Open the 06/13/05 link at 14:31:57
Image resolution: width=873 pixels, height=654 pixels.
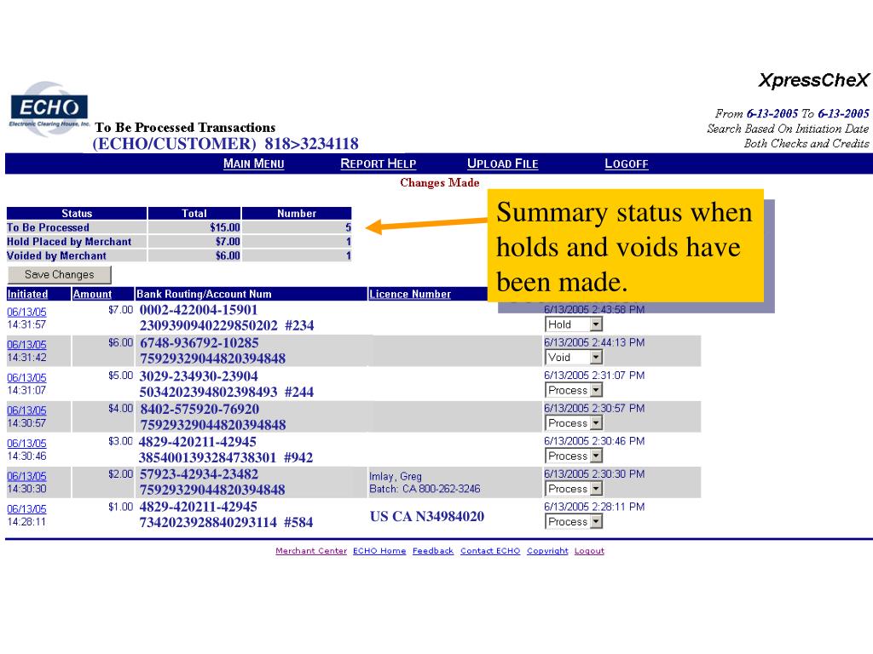(26, 312)
